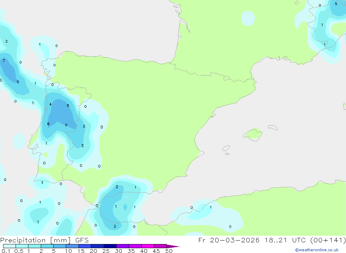Click the '6' precipitation value on the map
Screen dimensions: 346x253
(x=48, y=124)
